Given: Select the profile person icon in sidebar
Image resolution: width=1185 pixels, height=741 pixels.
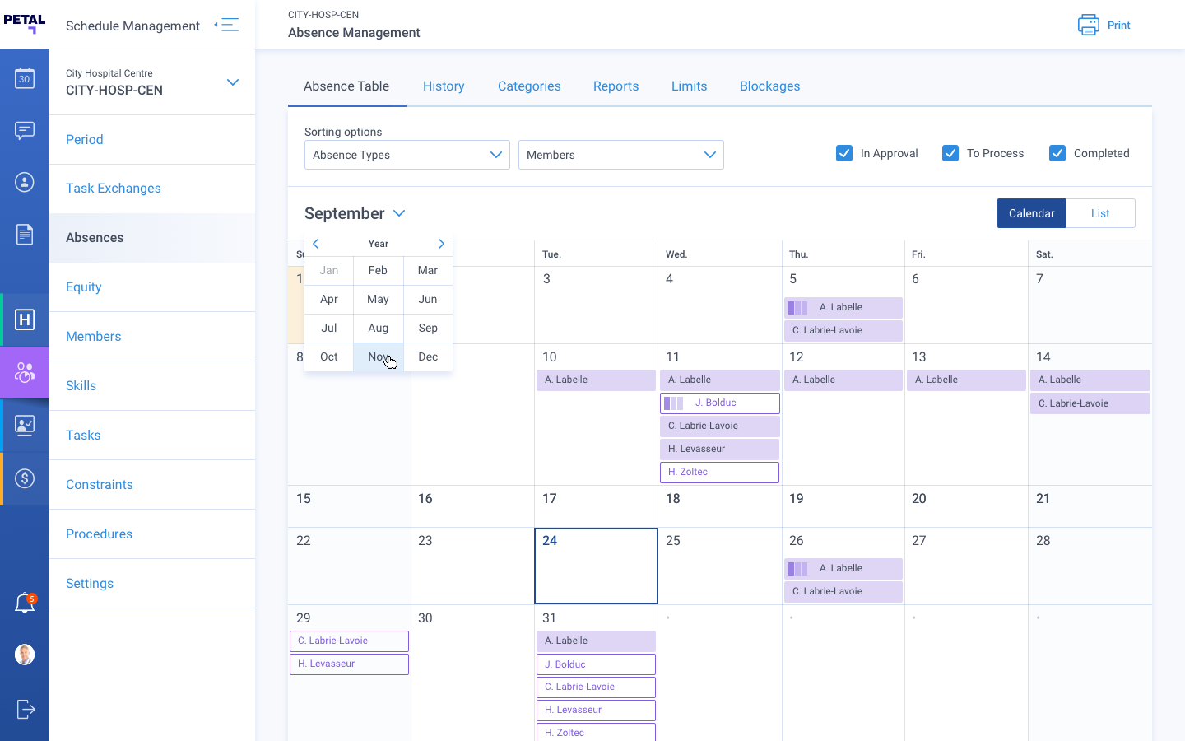Looking at the screenshot, I should 25,183.
